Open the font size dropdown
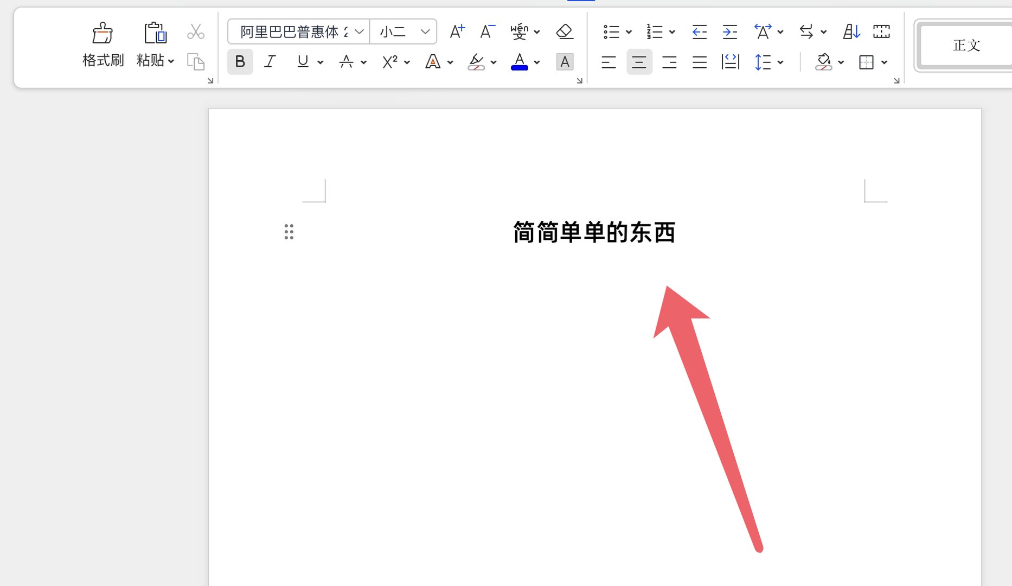1012x586 pixels. [427, 31]
